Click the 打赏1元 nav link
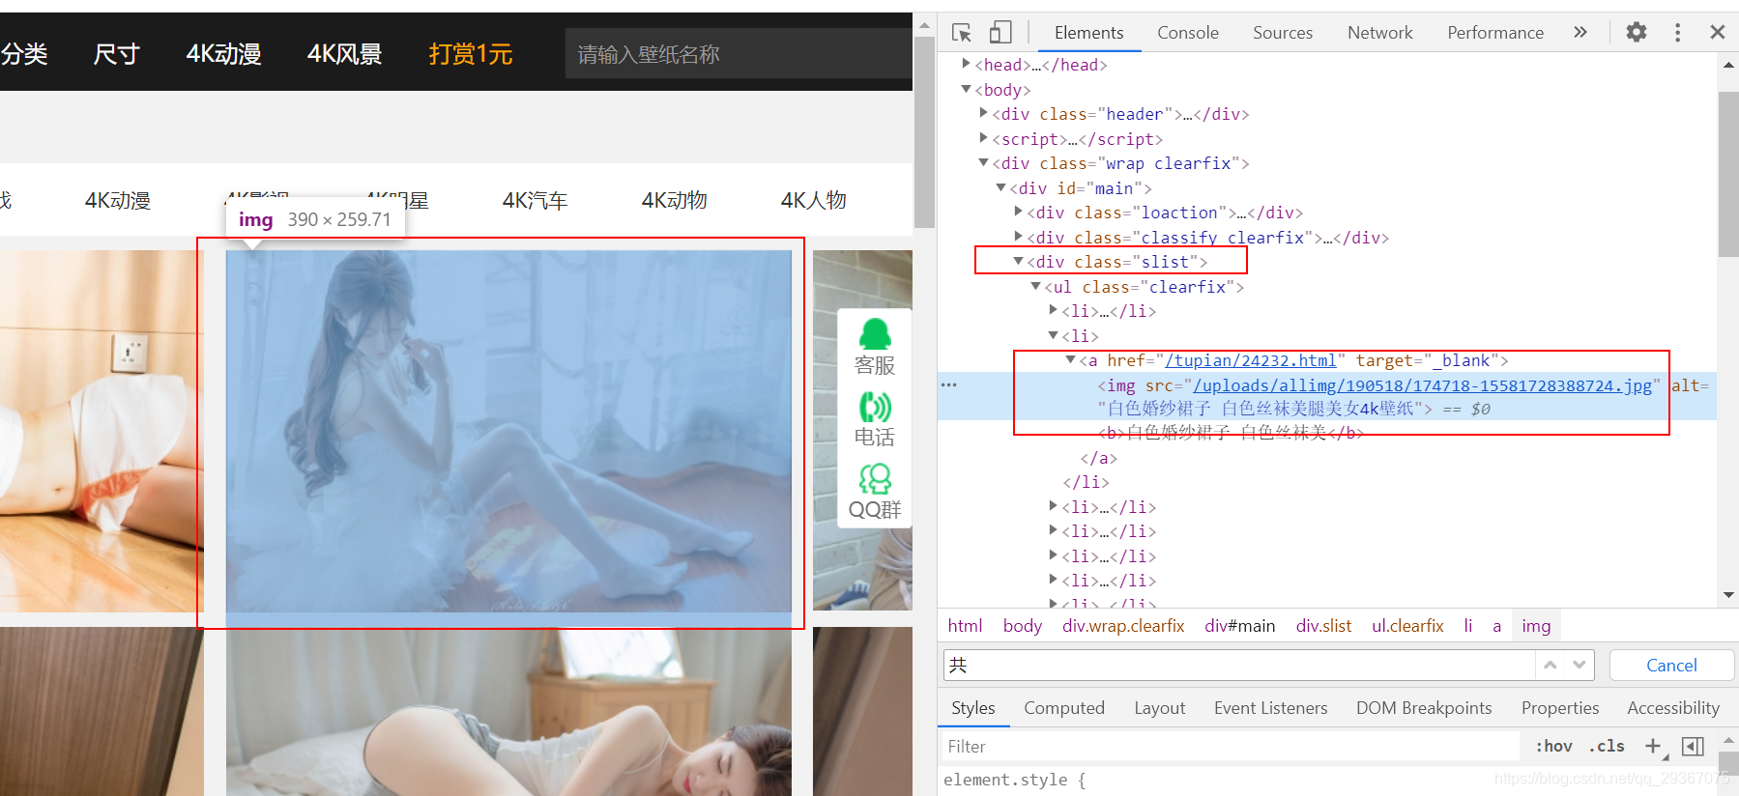The height and width of the screenshot is (796, 1739). pyautogui.click(x=471, y=53)
